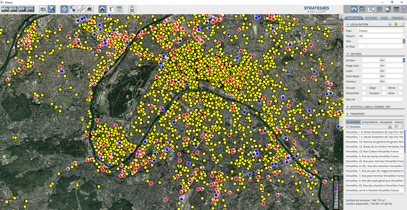The image size is (407, 210).
Task: Click the EUR region shortcut button
Action: point(13,9)
